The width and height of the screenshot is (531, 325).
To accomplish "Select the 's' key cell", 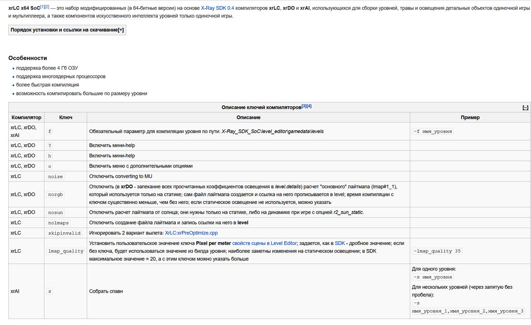I will (x=66, y=291).
